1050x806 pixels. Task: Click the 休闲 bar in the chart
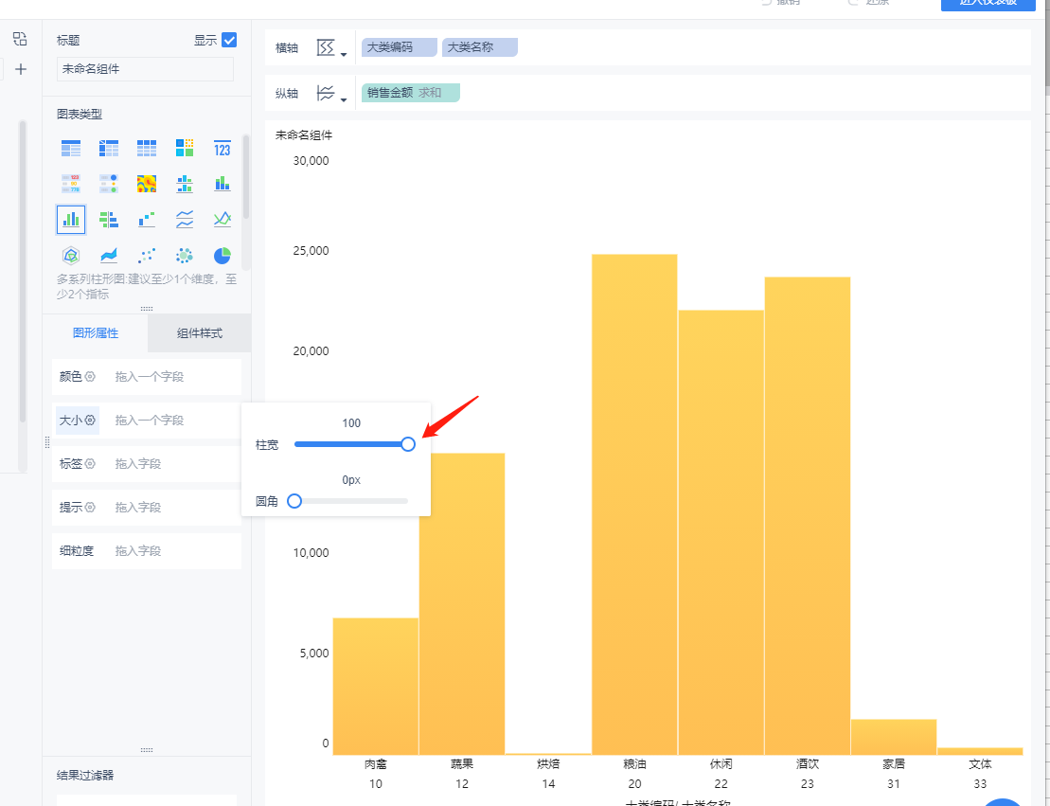coord(721,532)
